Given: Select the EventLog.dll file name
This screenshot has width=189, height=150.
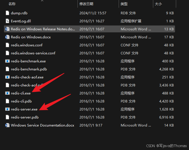Looking at the screenshot, I should pos(21,21).
